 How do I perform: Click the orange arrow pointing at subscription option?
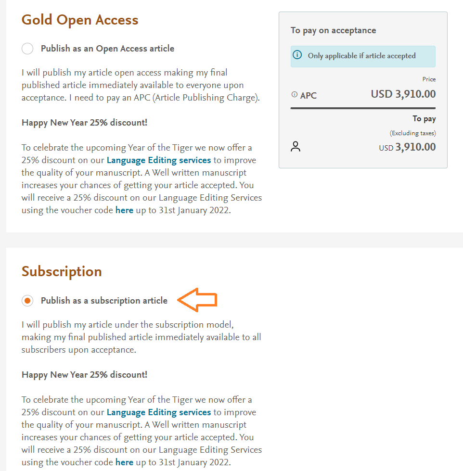198,300
